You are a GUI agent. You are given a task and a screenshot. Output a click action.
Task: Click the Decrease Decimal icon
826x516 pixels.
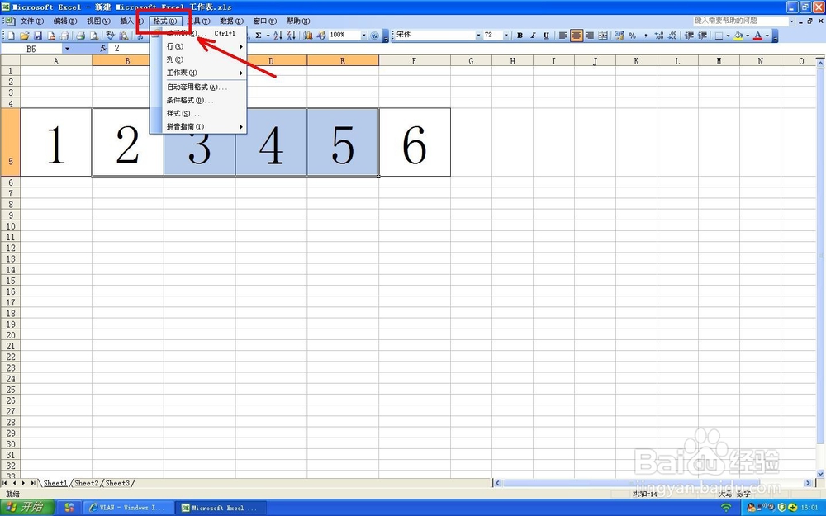coord(672,36)
